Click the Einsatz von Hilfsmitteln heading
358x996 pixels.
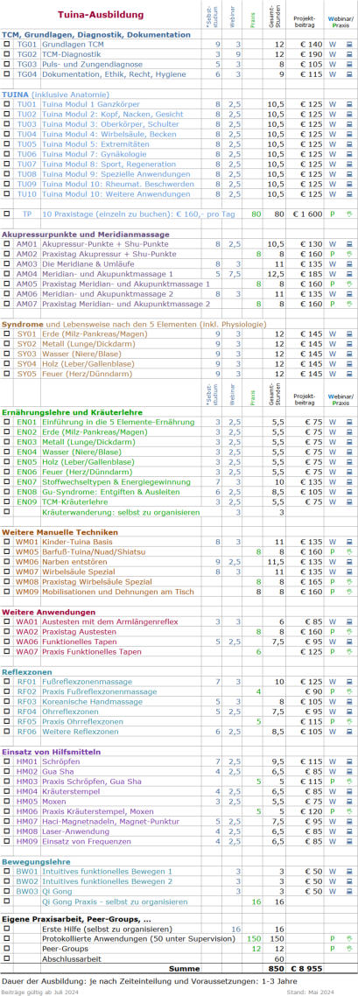pyautogui.click(x=52, y=752)
